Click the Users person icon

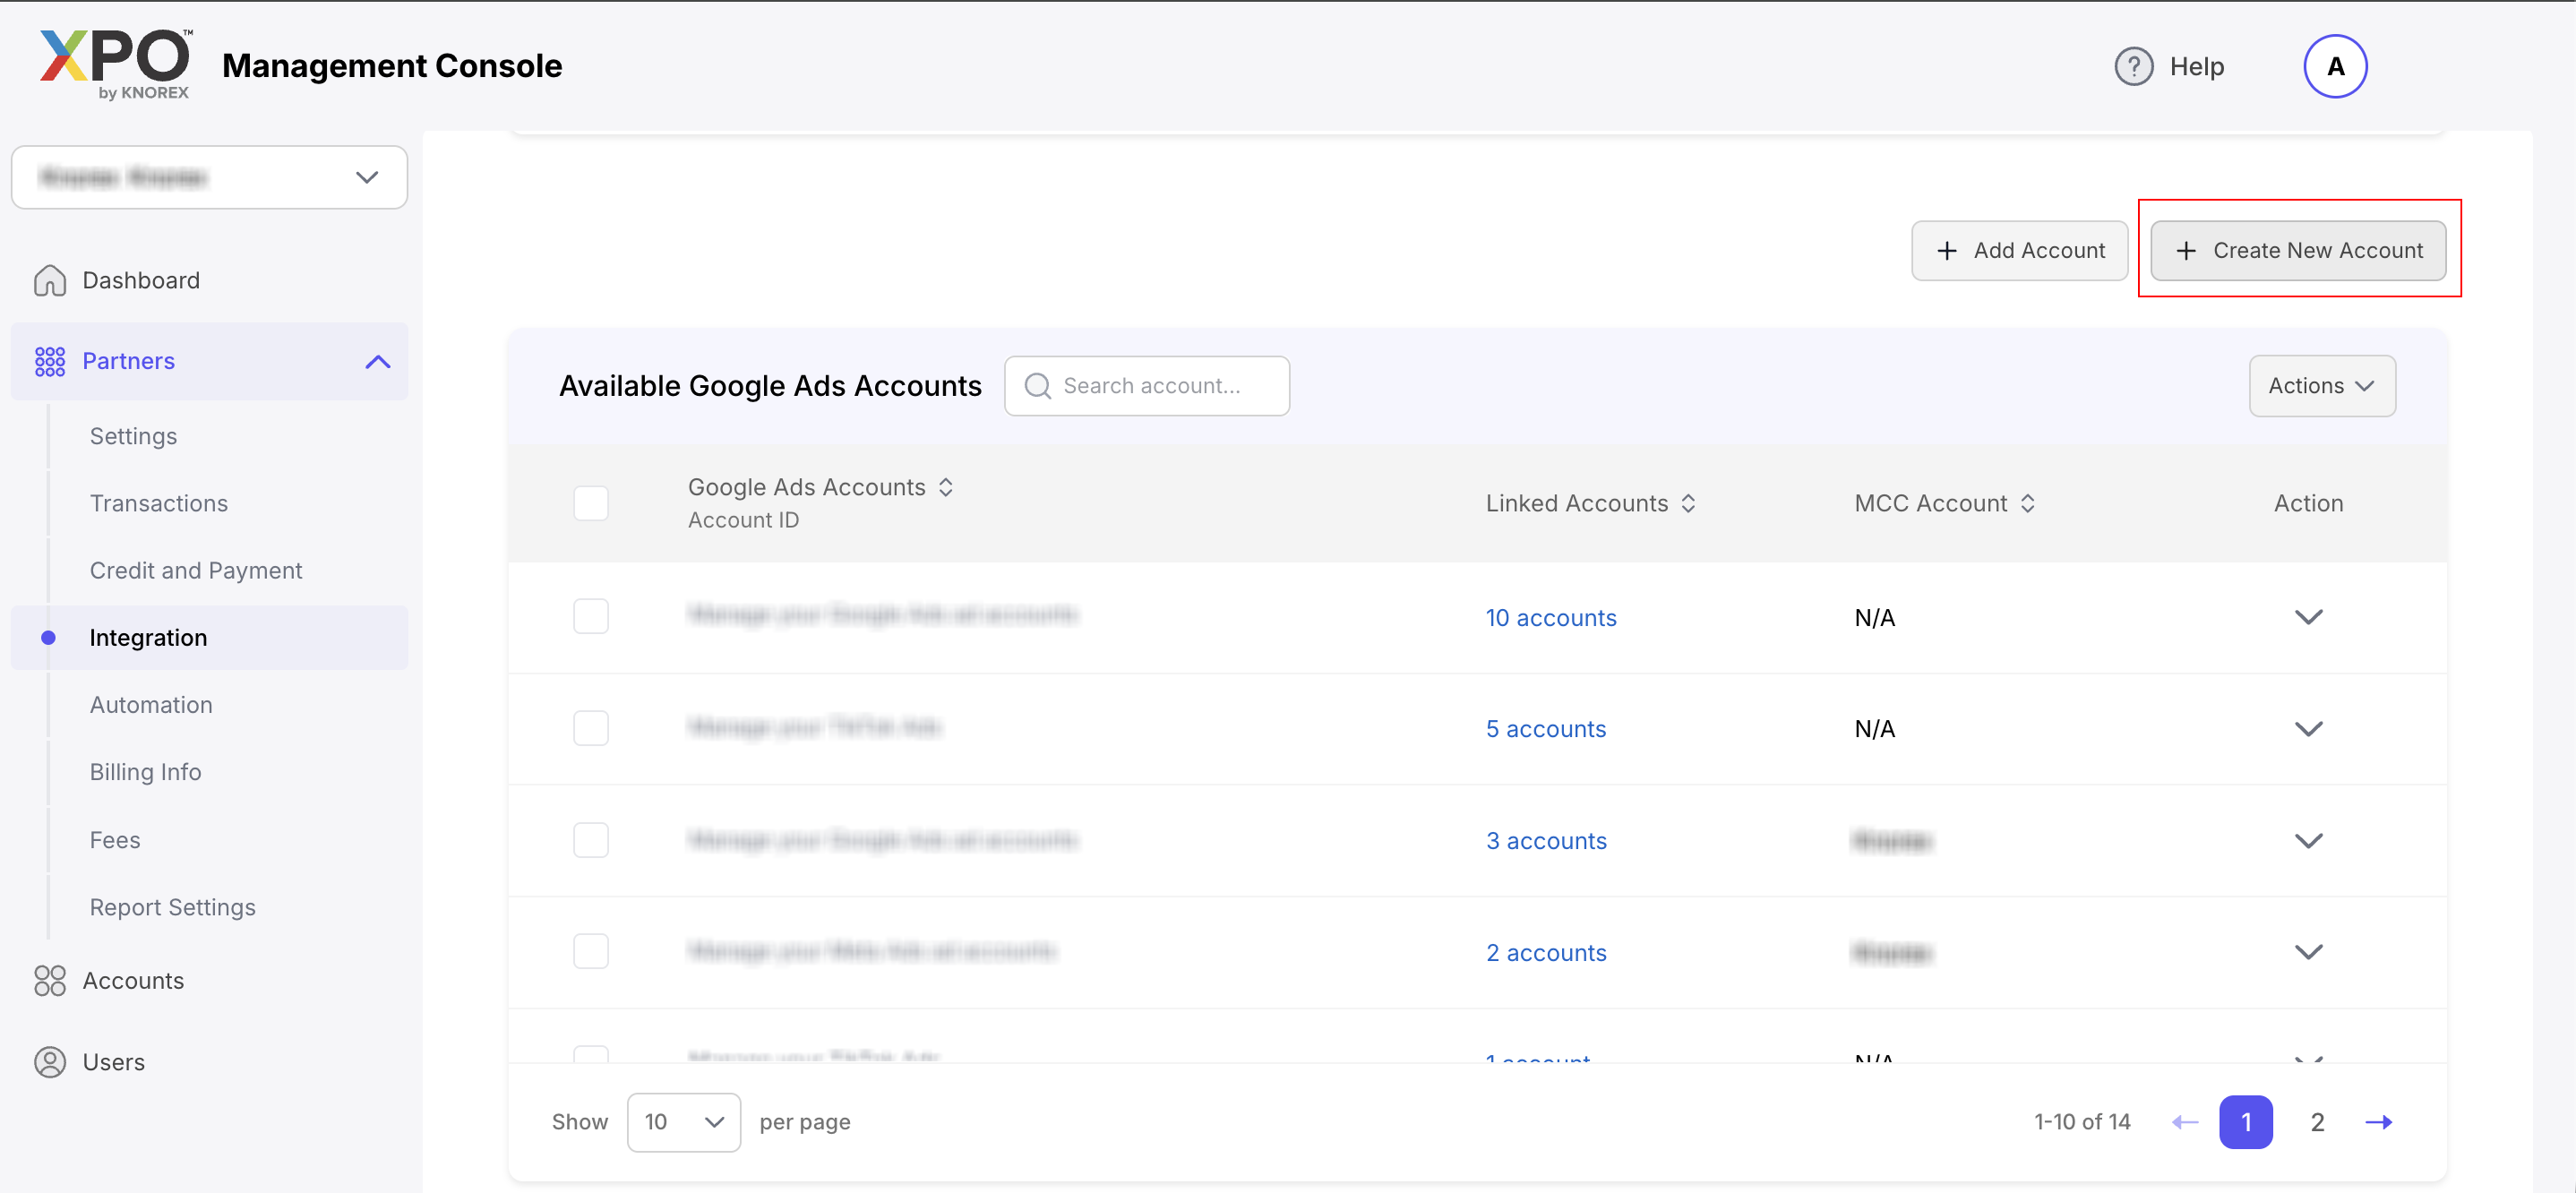click(x=50, y=1062)
